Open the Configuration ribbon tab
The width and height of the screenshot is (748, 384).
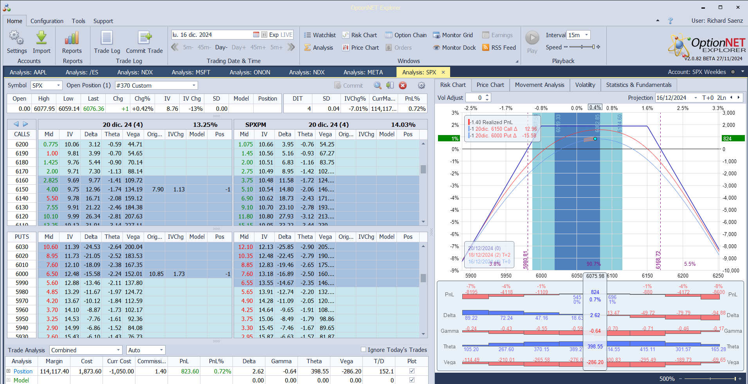[x=47, y=21]
